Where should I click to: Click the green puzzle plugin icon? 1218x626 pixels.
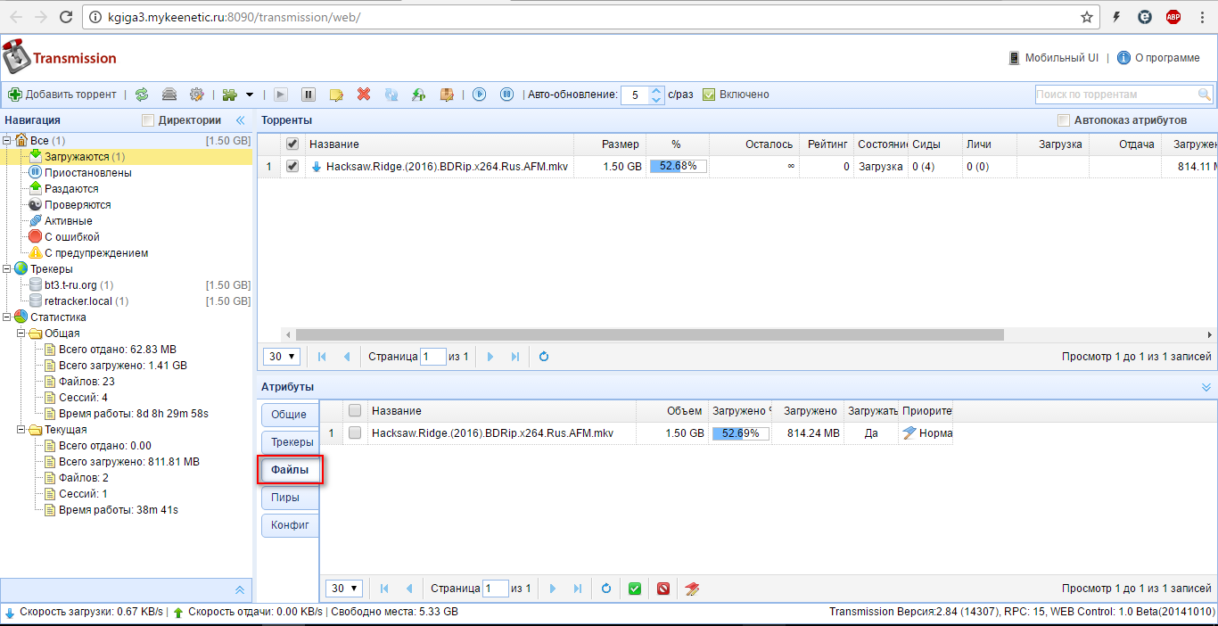pyautogui.click(x=230, y=95)
